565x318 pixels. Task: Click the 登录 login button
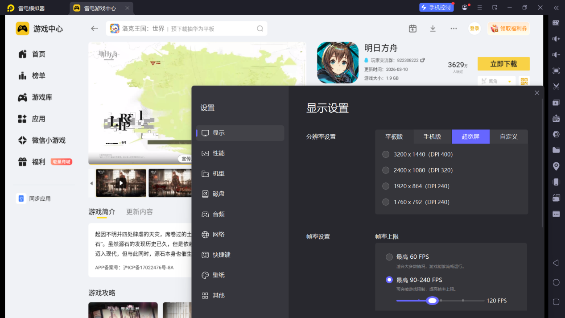(x=474, y=29)
